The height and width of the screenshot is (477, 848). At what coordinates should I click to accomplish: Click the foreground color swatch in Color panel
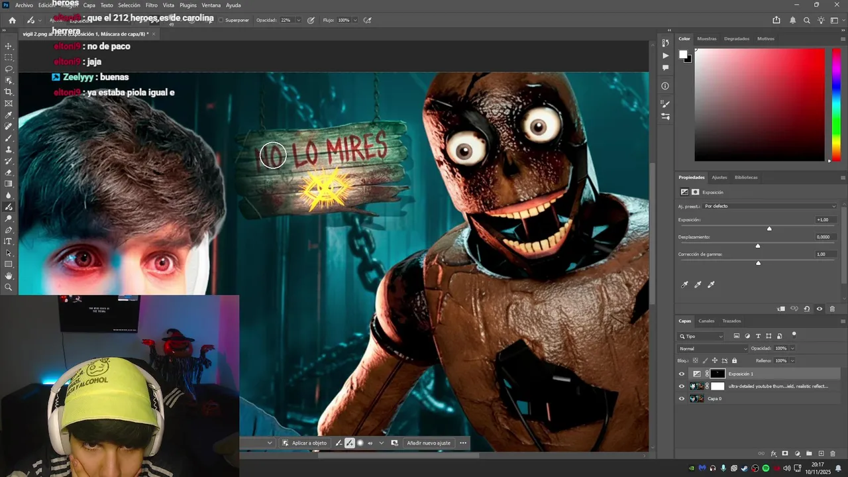pyautogui.click(x=683, y=54)
